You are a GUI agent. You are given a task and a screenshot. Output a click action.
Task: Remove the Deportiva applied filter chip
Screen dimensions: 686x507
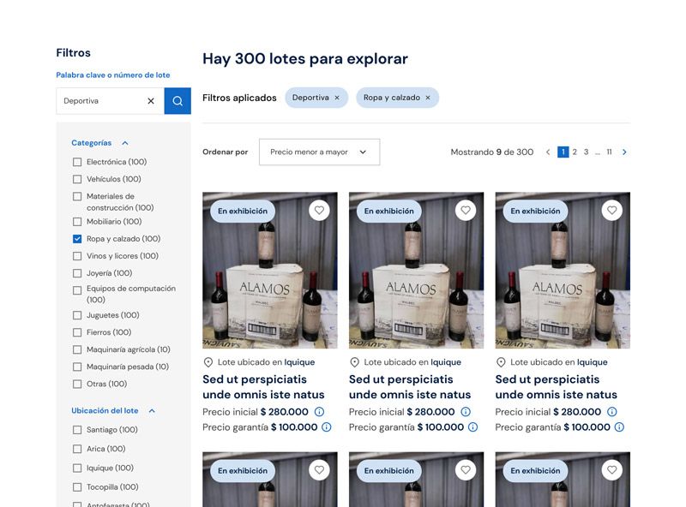337,98
